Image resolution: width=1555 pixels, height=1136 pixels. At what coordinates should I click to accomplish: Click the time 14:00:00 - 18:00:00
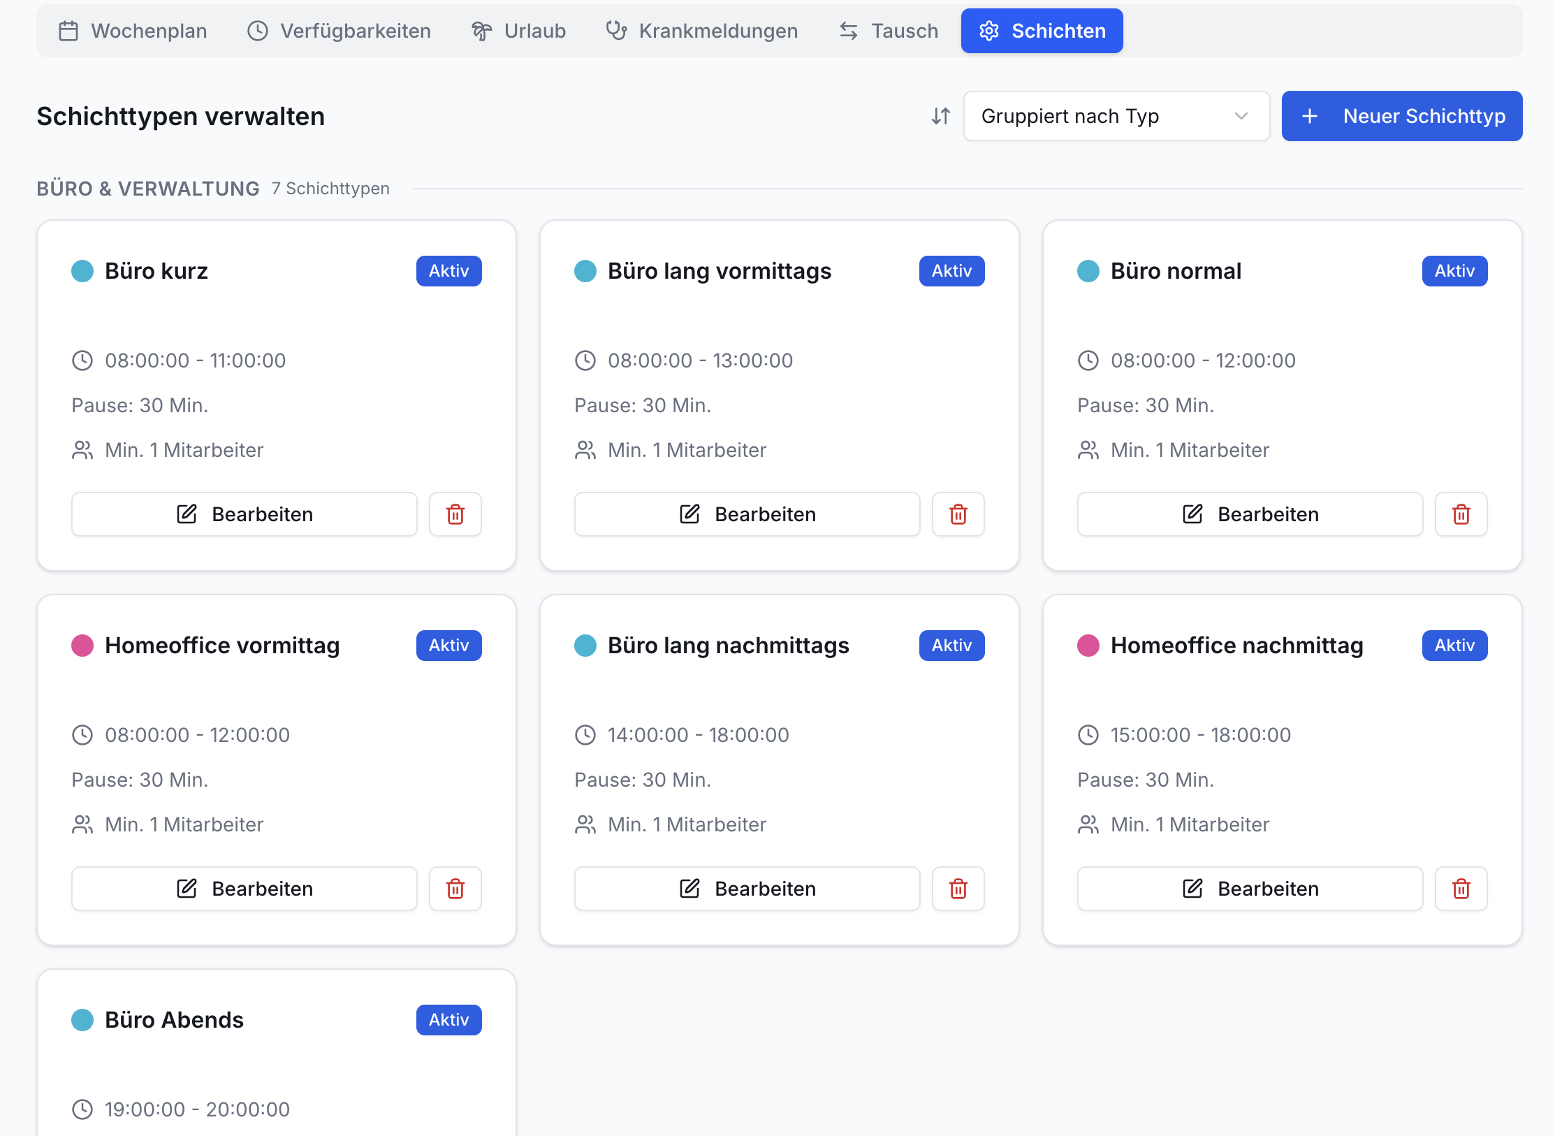coord(699,735)
